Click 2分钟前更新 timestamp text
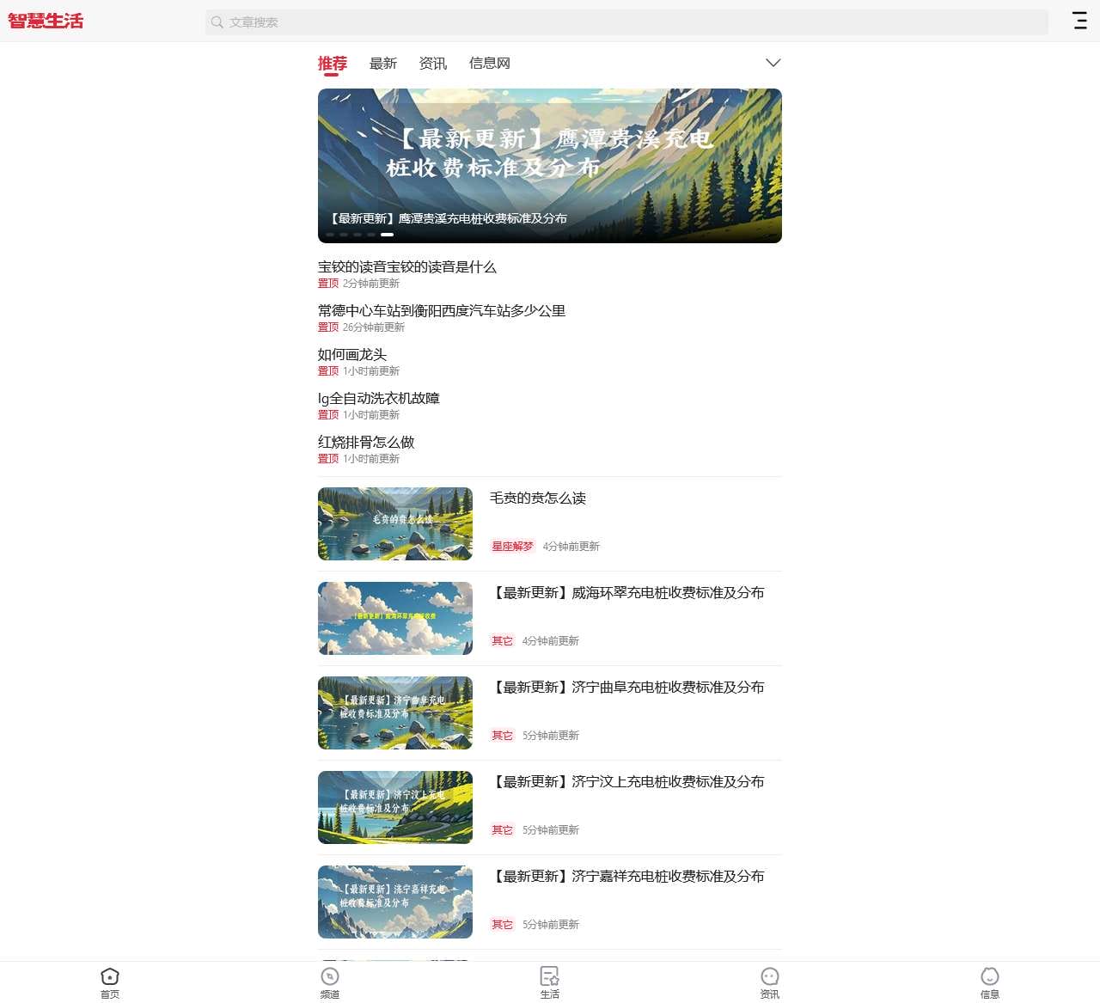The height and width of the screenshot is (1003, 1100). 371,284
